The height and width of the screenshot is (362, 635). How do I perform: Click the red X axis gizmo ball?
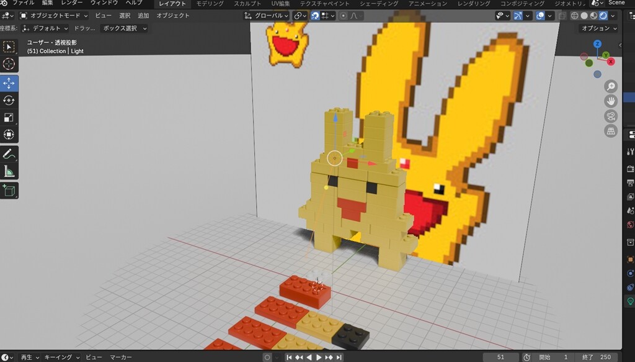(x=611, y=61)
